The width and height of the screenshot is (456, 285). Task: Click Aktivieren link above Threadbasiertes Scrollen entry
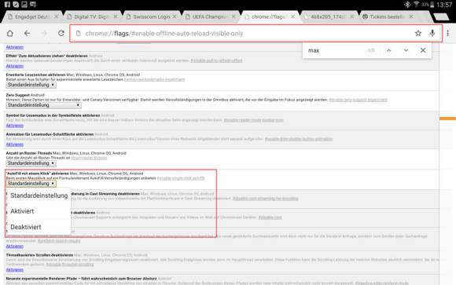14,247
